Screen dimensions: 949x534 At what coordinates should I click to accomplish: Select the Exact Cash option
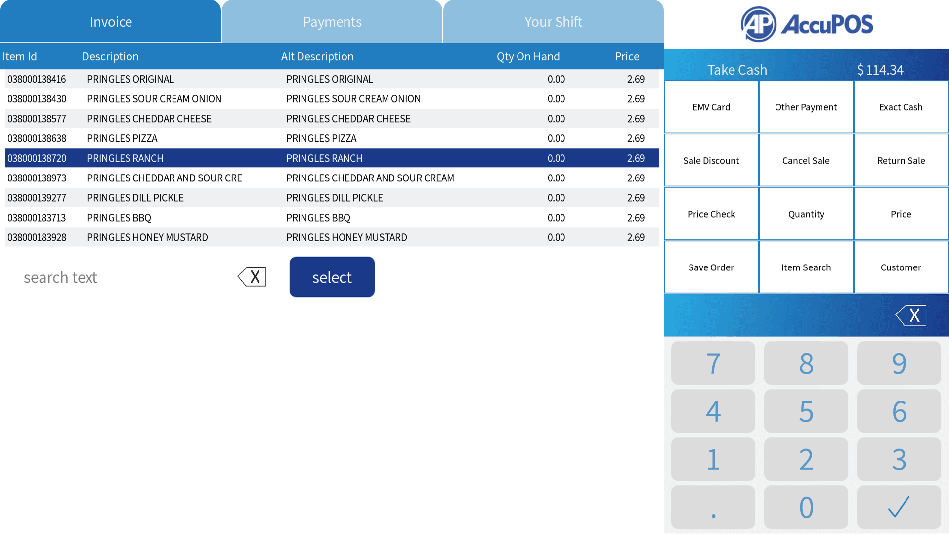coord(901,107)
